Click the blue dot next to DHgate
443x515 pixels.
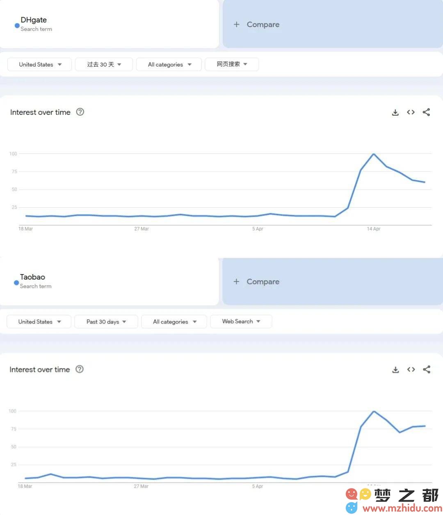17,25
